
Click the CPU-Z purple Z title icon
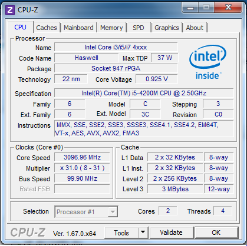pos(10,10)
